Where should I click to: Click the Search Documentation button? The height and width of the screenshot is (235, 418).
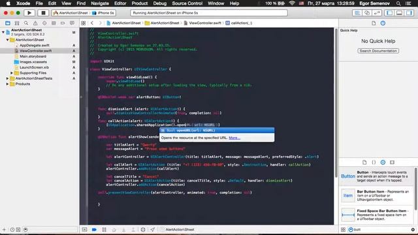click(x=378, y=51)
